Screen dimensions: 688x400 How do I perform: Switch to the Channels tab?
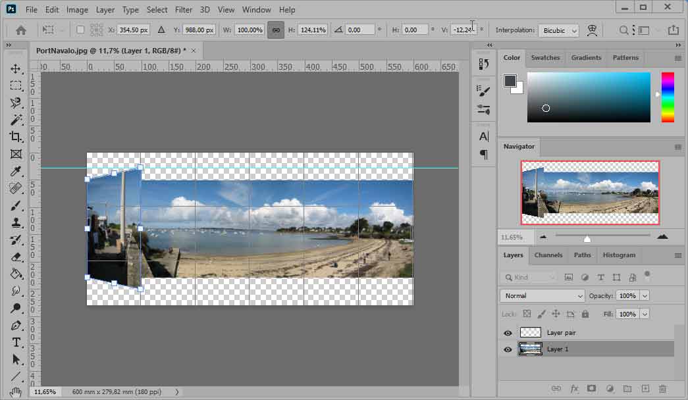tap(548, 255)
